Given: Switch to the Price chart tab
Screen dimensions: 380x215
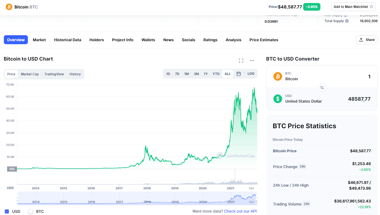Looking at the screenshot, I should pyautogui.click(x=11, y=74).
